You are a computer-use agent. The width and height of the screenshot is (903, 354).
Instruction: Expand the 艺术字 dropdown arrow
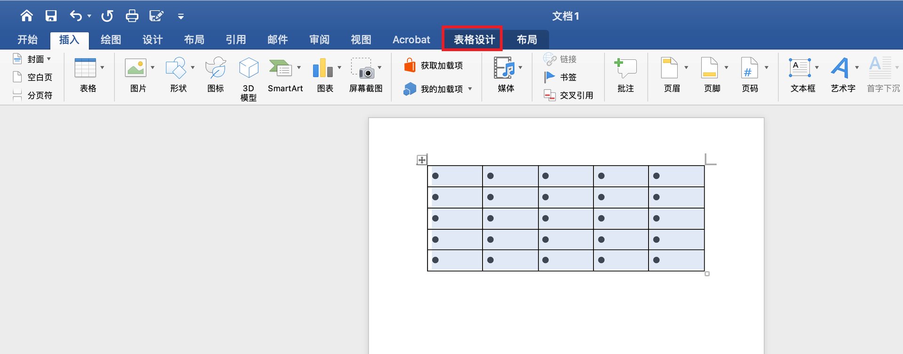(x=857, y=68)
